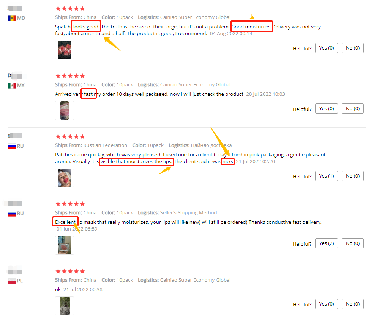Image resolution: width=374 pixels, height=323 pixels.
Task: Click No (0) on the Moldova review
Action: click(352, 48)
